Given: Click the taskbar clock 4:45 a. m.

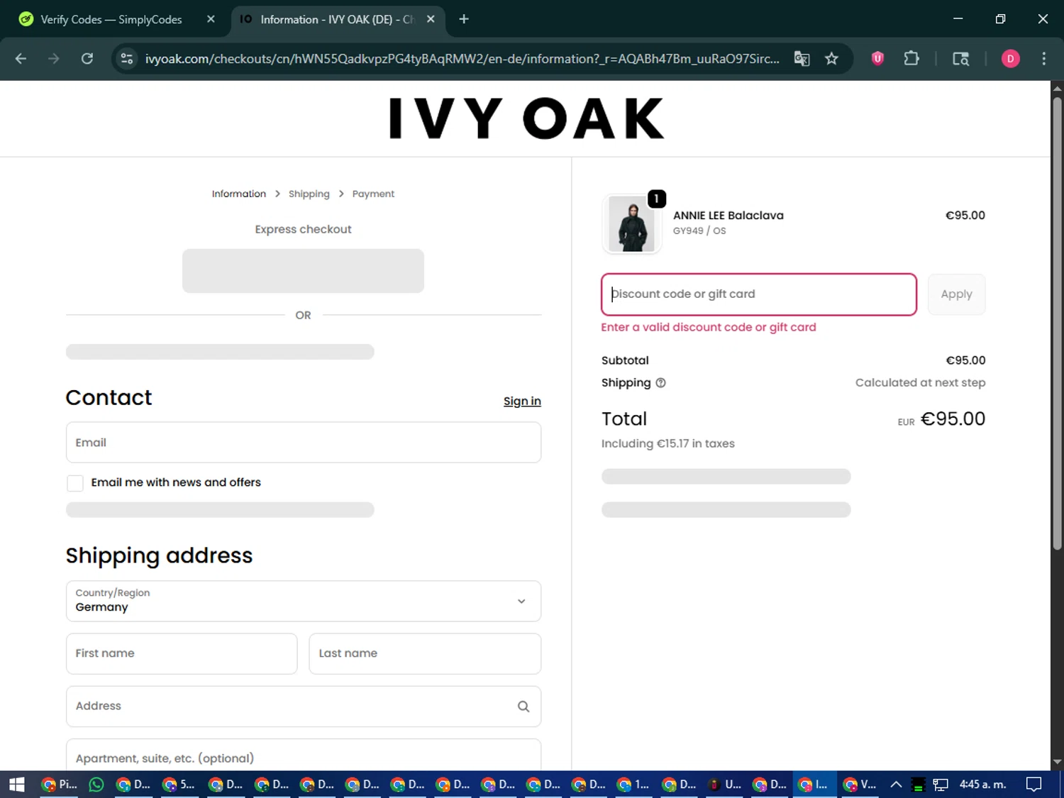Looking at the screenshot, I should tap(982, 785).
